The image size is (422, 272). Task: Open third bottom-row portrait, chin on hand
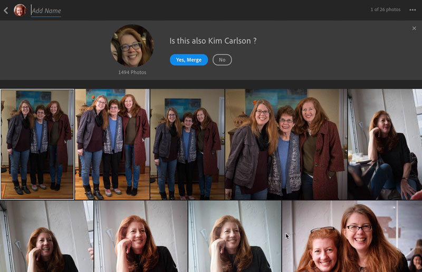(x=235, y=236)
